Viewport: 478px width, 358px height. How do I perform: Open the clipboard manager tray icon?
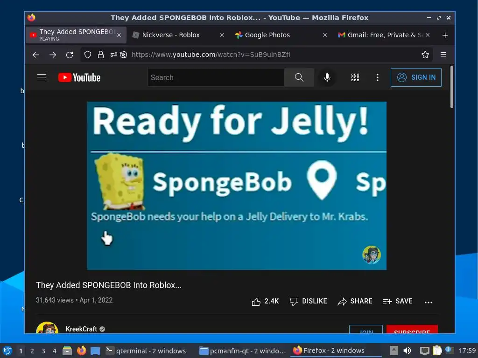[x=437, y=351]
